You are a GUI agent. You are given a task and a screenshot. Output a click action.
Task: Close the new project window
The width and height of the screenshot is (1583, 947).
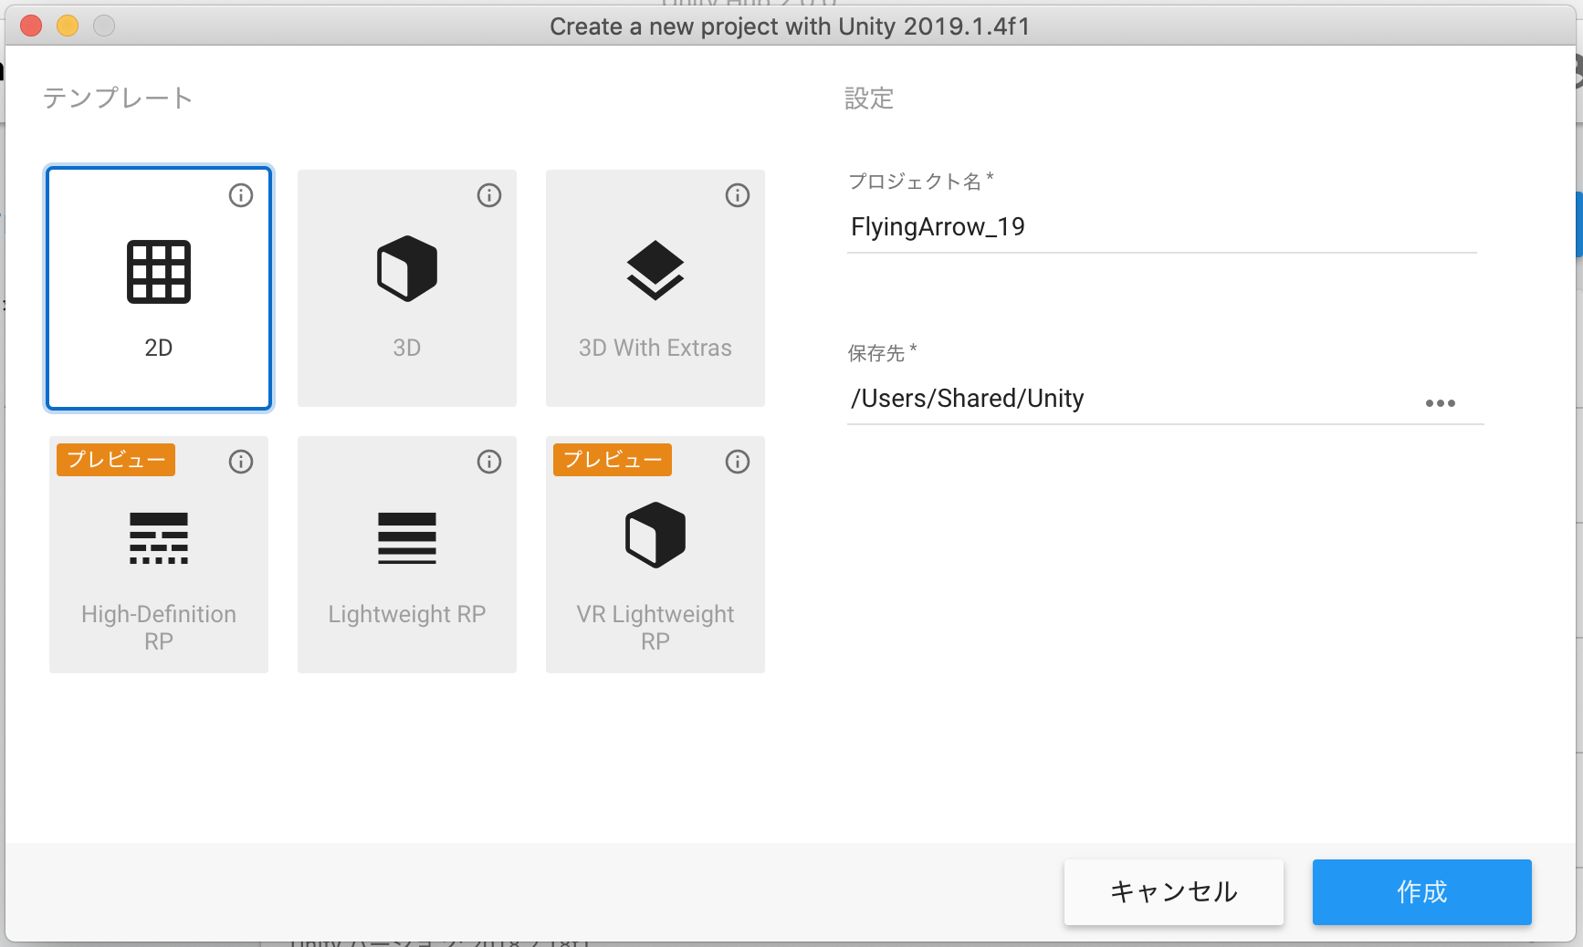31,26
